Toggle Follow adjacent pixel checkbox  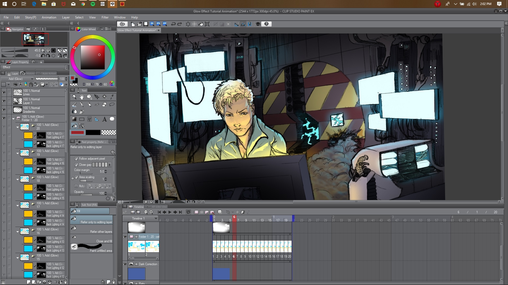(76, 159)
